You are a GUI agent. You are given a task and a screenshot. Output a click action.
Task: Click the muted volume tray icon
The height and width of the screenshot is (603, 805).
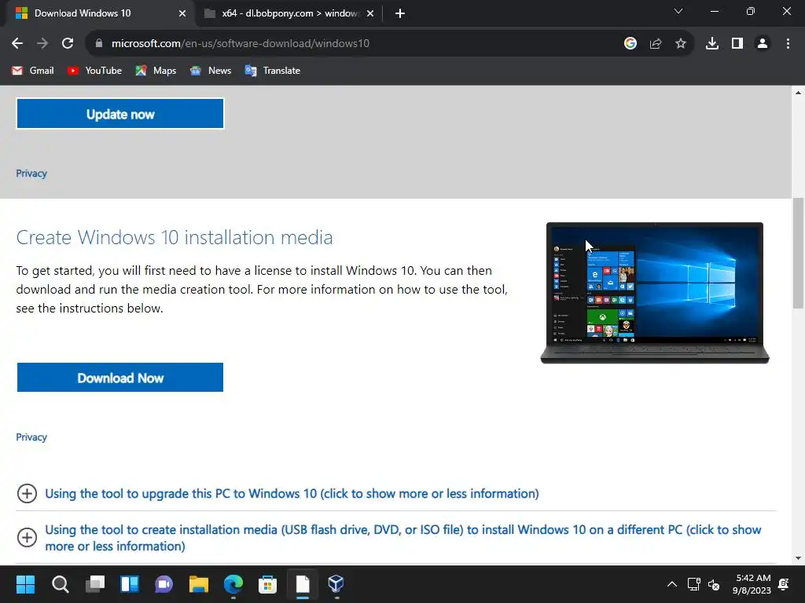click(714, 584)
